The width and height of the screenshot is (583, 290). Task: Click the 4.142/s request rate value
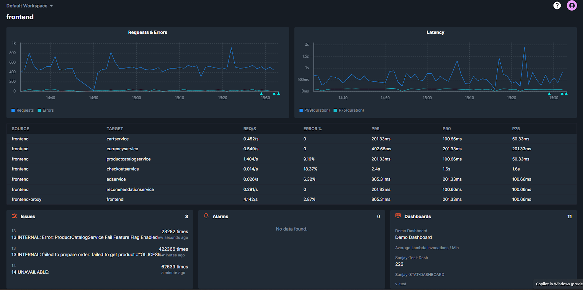point(251,199)
